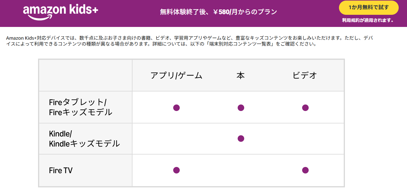Click the Fire TV row label
This screenshot has height=193, width=407.
coord(61,171)
